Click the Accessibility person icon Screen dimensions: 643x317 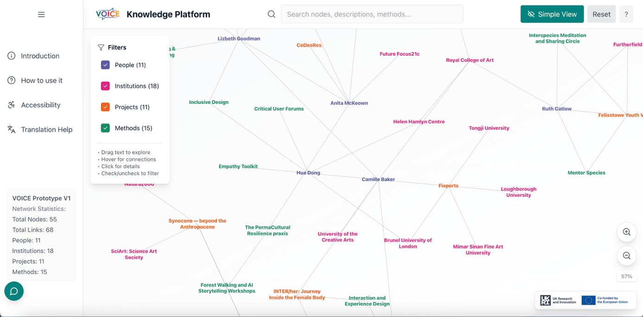(12, 105)
